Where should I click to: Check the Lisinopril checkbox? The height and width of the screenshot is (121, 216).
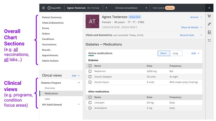tap(90, 103)
